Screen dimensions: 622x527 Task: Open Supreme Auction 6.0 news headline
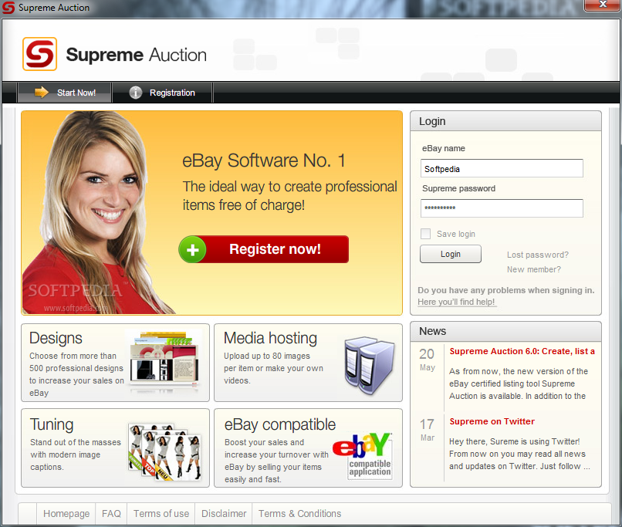(522, 351)
